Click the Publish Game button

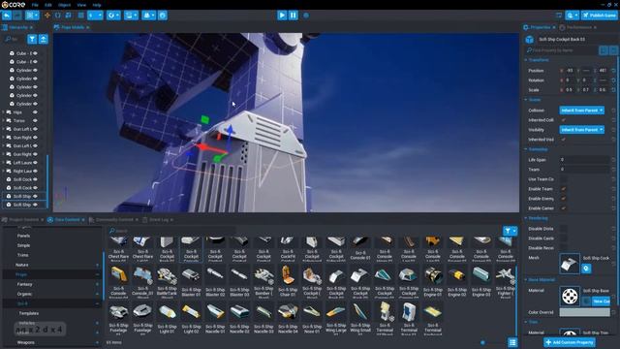point(600,16)
